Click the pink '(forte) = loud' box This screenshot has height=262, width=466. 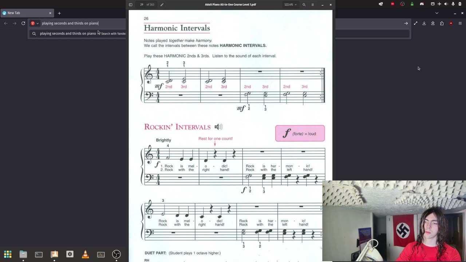[x=300, y=133]
